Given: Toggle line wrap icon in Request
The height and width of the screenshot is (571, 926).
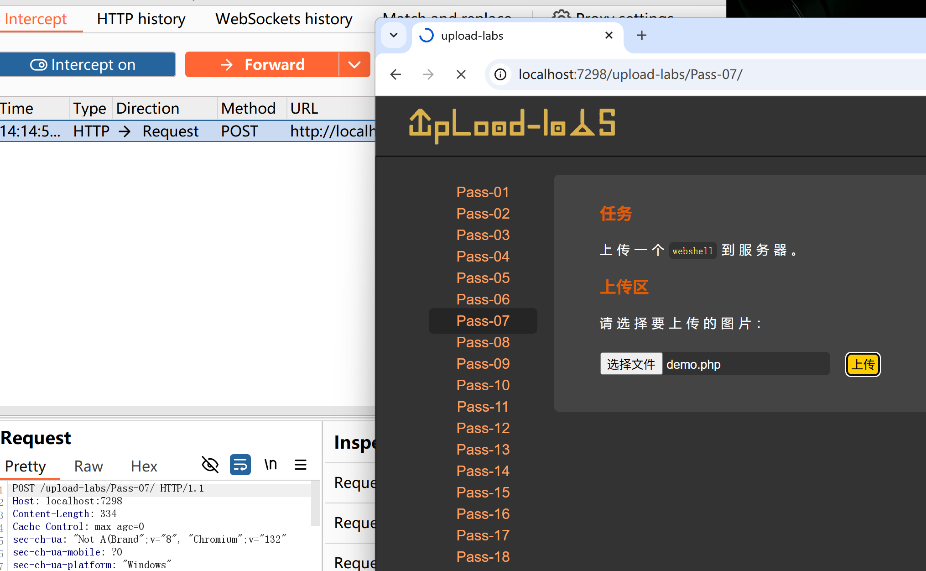Looking at the screenshot, I should click(x=240, y=465).
